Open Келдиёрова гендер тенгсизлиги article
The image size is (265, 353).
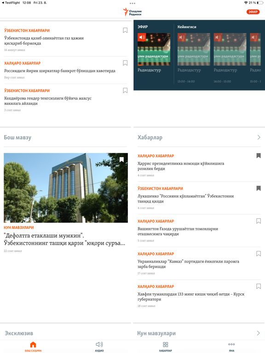click(48, 101)
